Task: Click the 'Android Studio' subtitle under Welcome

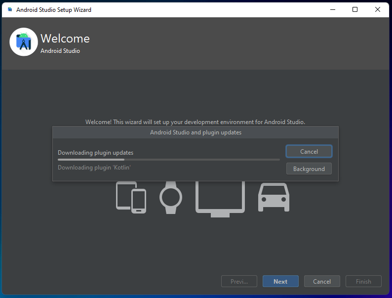Action: (60, 51)
